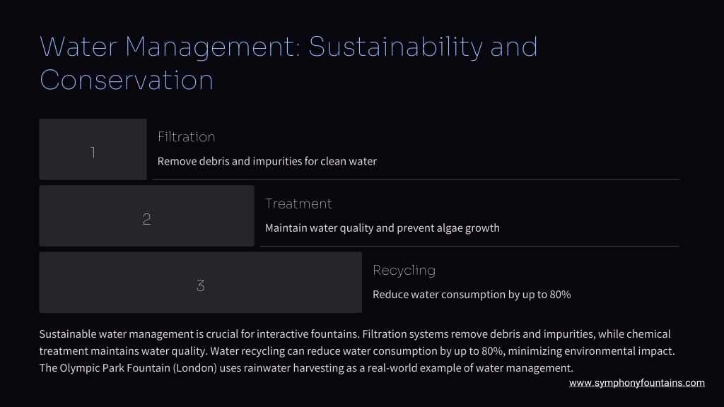Viewport: 724px width, 407px height.
Task: Select the dark box numbered 2
Action: [x=147, y=216]
